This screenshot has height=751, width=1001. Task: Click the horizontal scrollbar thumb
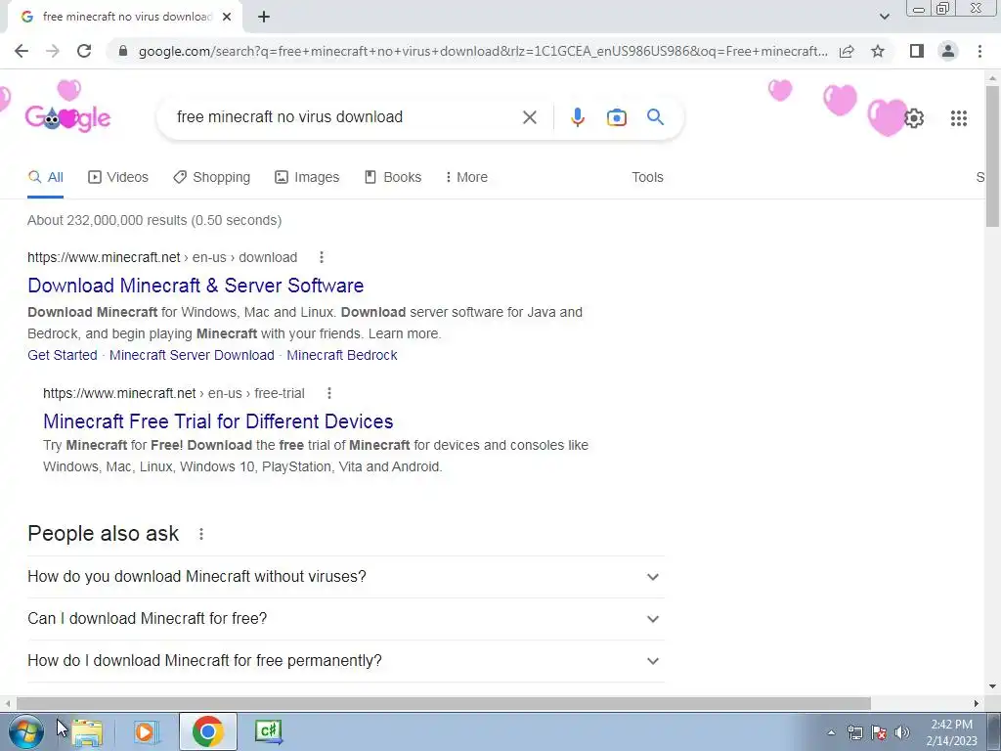pos(444,703)
